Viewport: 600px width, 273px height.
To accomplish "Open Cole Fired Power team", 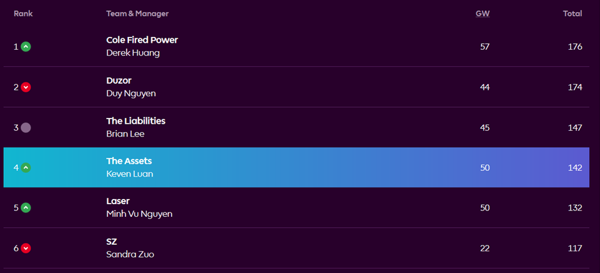I will 142,40.
